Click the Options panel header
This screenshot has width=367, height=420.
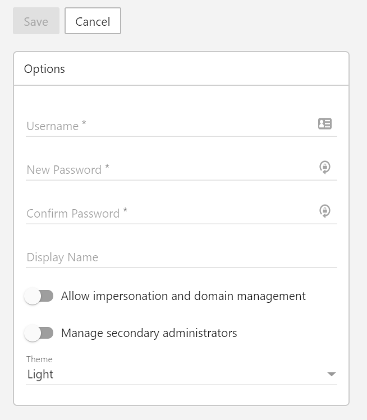tap(181, 69)
